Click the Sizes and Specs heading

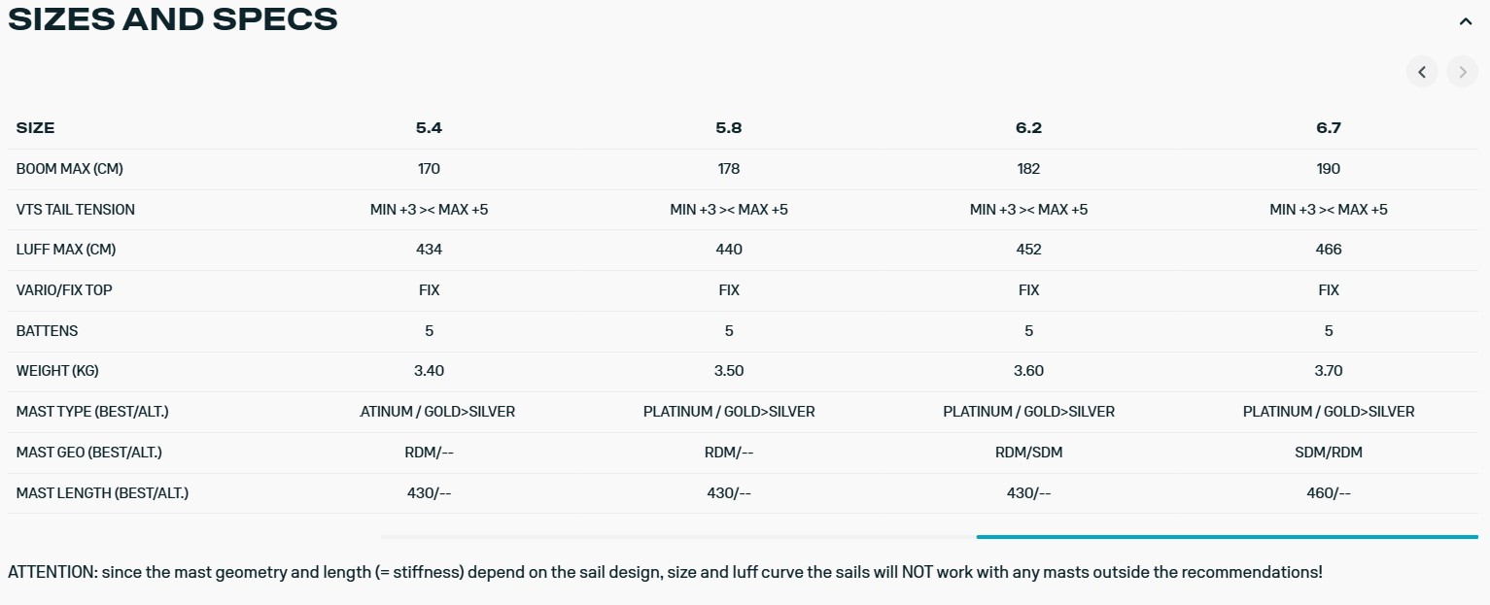click(x=173, y=19)
